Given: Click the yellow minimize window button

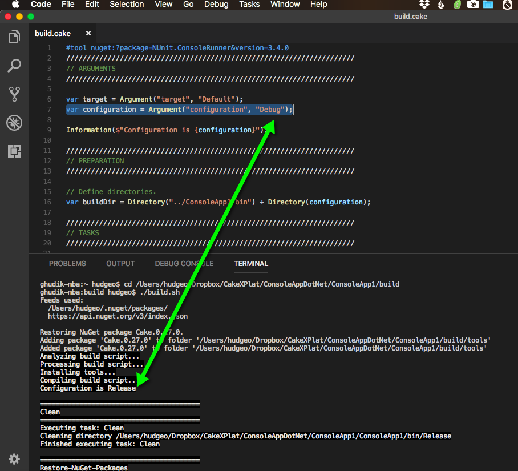Looking at the screenshot, I should point(19,17).
